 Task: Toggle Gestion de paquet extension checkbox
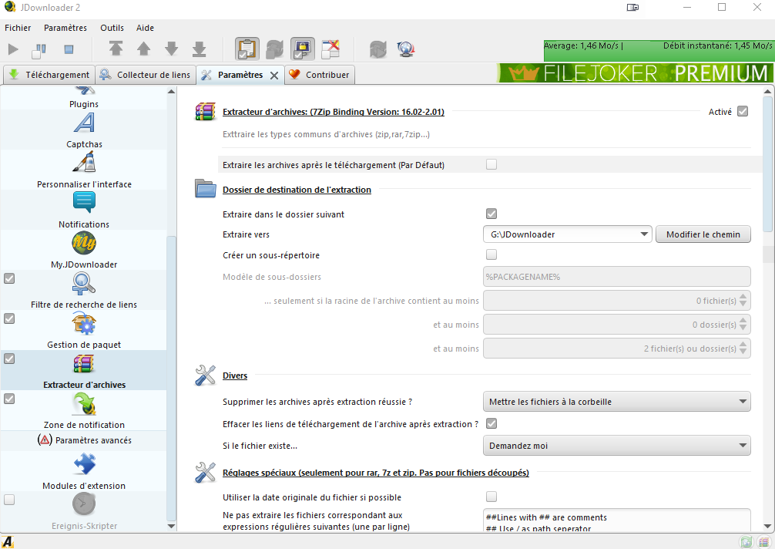pos(9,318)
